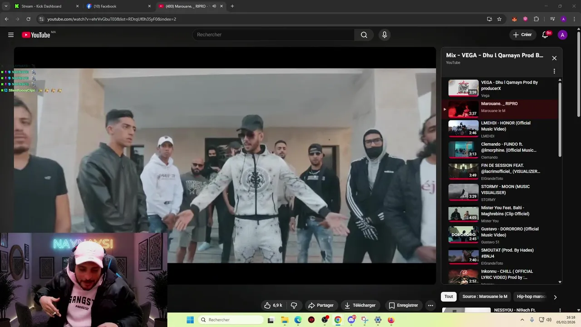Screen dimensions: 581x327
Task: Open YouTube notifications bell
Action: 545,35
